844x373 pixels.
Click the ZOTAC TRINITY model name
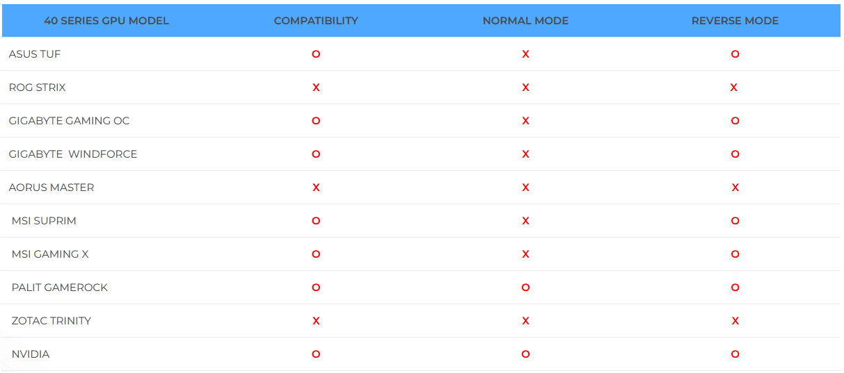click(x=51, y=321)
